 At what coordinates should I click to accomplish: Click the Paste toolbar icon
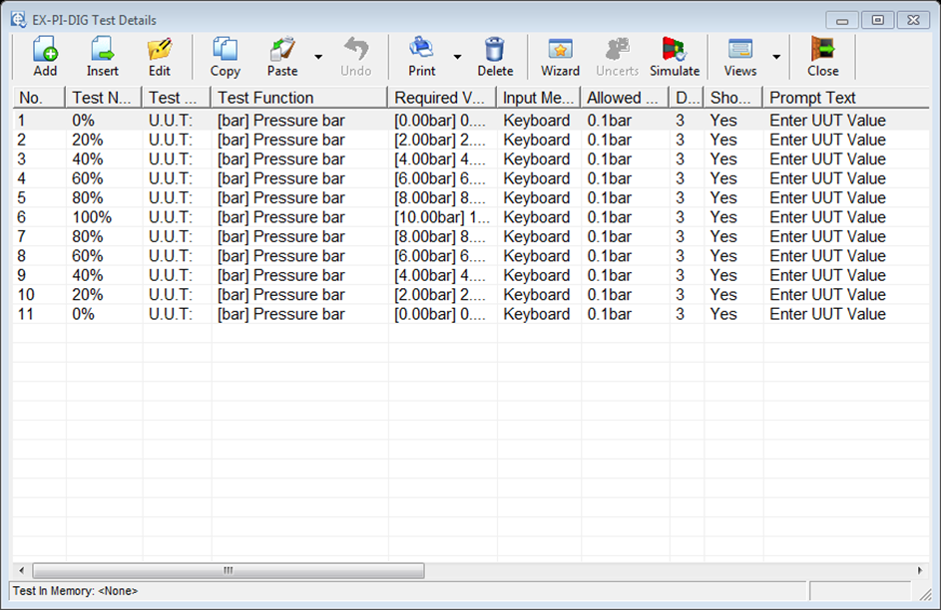coord(282,56)
